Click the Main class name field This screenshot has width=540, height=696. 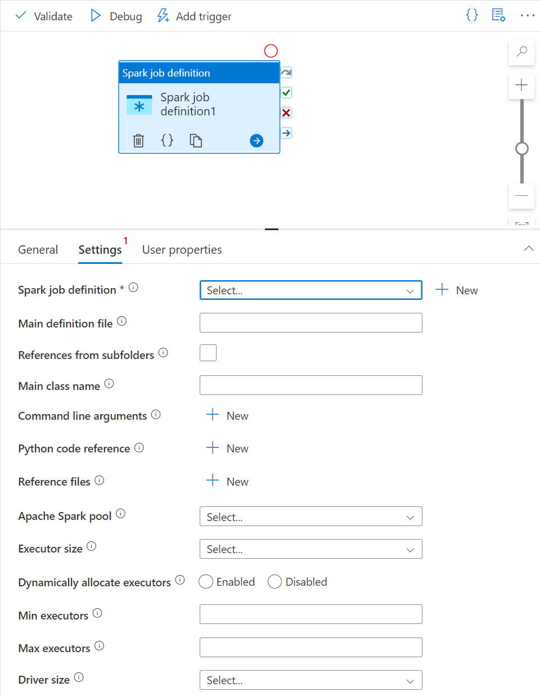click(x=310, y=385)
